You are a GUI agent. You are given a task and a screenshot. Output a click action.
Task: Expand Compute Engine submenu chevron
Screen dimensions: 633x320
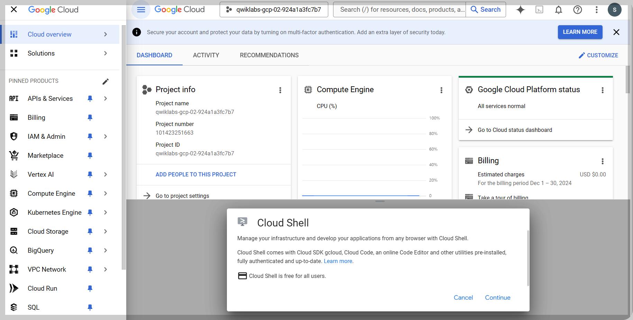pyautogui.click(x=105, y=193)
